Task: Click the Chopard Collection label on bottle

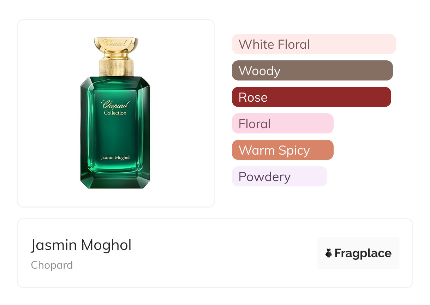Action: 115,108
